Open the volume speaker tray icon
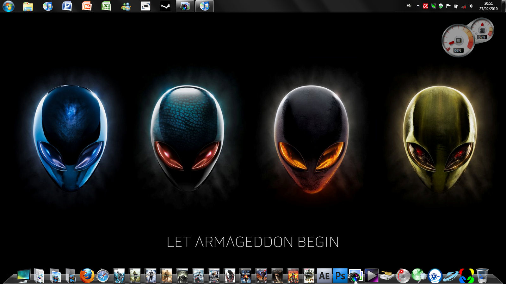Viewport: 506px width, 284px height. [x=471, y=6]
